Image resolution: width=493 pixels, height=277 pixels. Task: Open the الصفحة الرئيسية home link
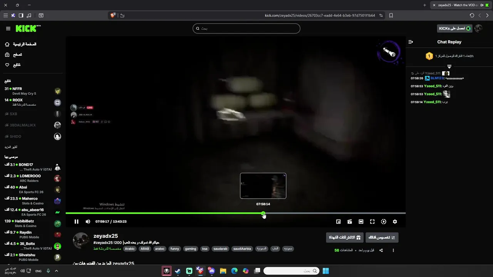point(20,44)
